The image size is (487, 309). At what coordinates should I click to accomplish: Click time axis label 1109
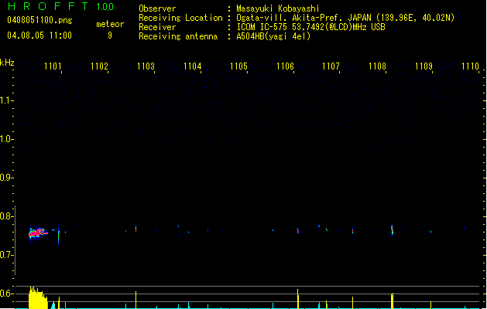tap(424, 66)
